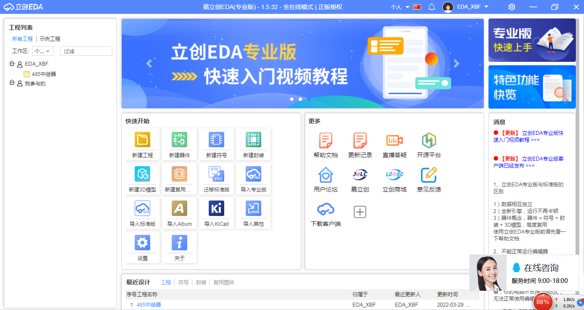Image resolution: width=584 pixels, height=310 pixels.
Task: Click the 新建工程 (new project) icon
Action: click(142, 140)
